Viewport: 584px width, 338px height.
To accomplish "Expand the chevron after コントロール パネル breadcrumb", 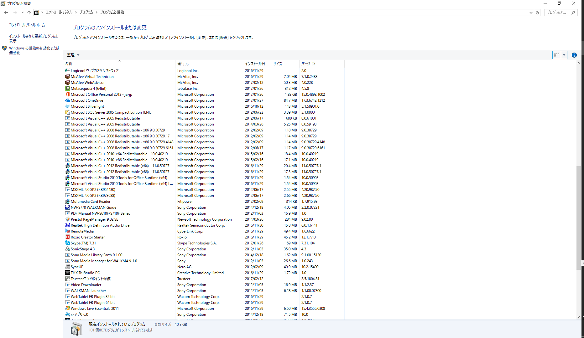I will (x=76, y=12).
